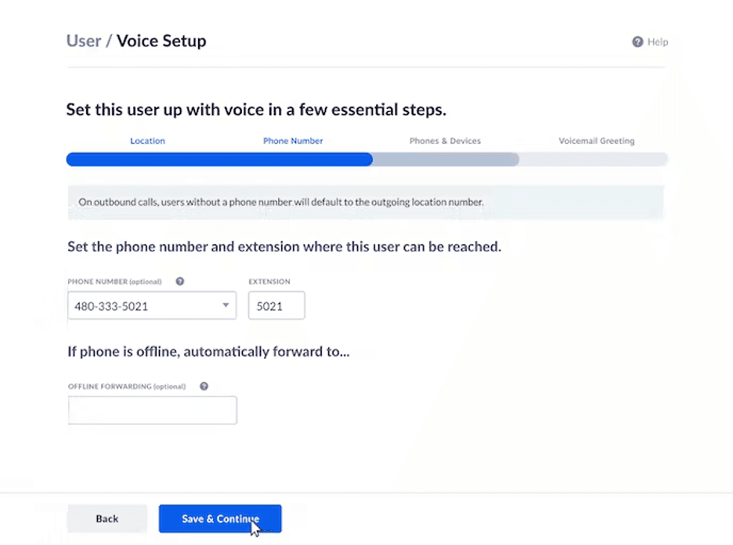
Task: Select the Location step label
Action: (147, 141)
